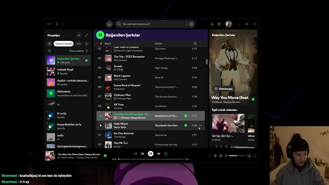Adjust the volume slider
Image resolution: width=329 pixels, height=185 pixels.
pos(237,156)
